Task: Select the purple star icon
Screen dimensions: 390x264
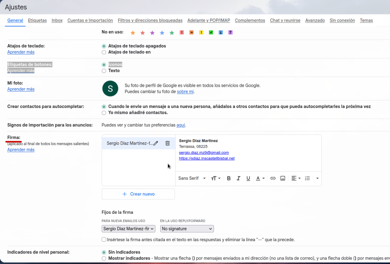Action: [152, 33]
